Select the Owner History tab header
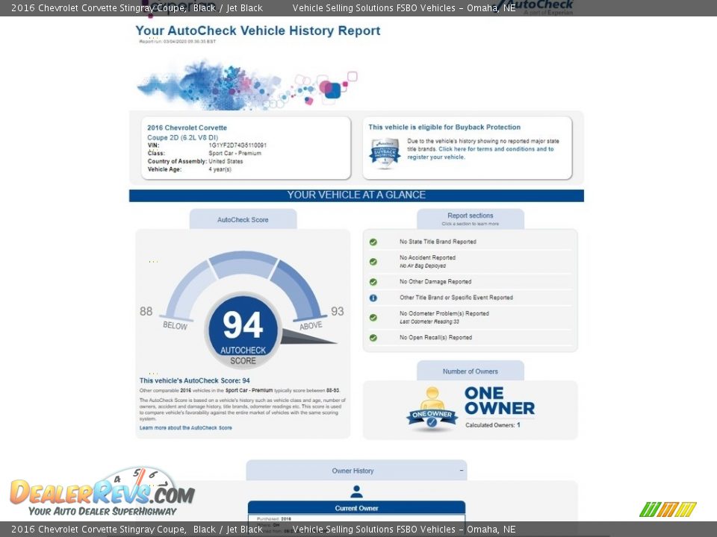Screen dimensions: 717x537 (x=356, y=471)
